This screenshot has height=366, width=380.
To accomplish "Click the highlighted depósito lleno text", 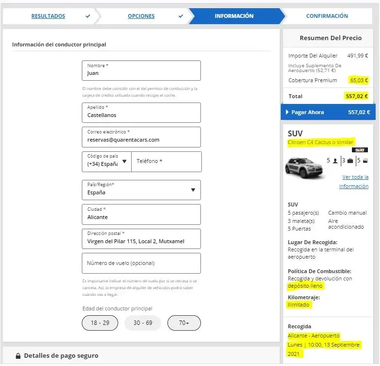I will (x=305, y=286).
